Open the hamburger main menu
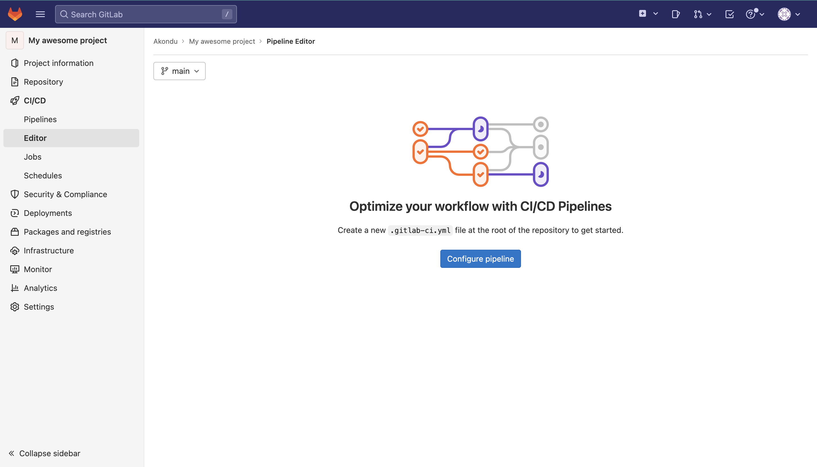 (x=40, y=14)
